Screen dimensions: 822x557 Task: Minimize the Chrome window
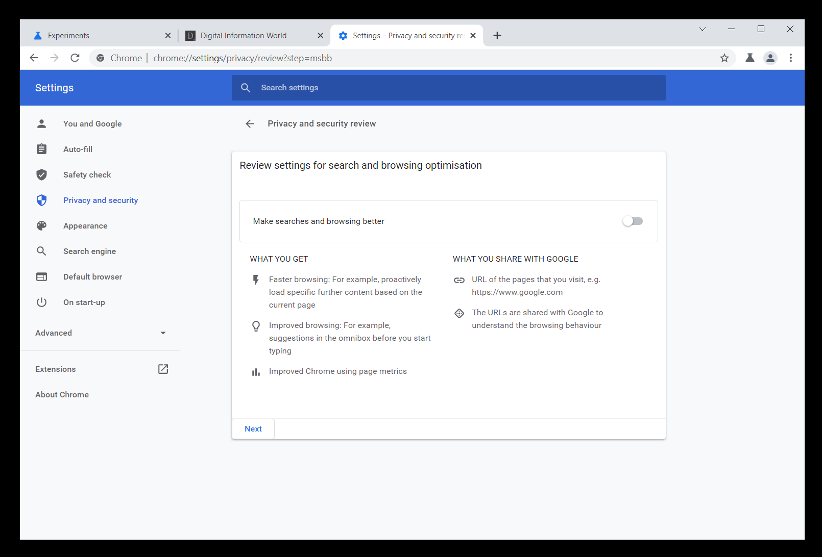click(x=731, y=29)
